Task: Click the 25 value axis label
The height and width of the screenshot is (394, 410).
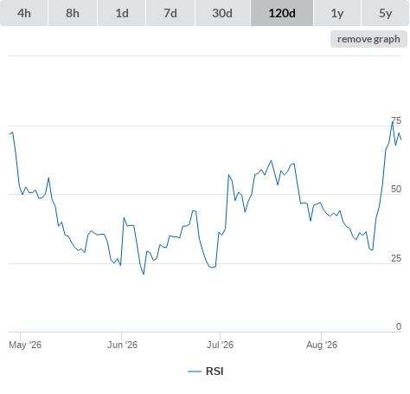Action: pyautogui.click(x=396, y=258)
